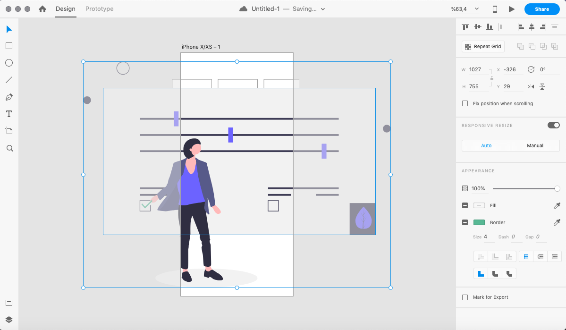The width and height of the screenshot is (566, 330).
Task: Enable Fix position when scrolling
Action: (465, 103)
